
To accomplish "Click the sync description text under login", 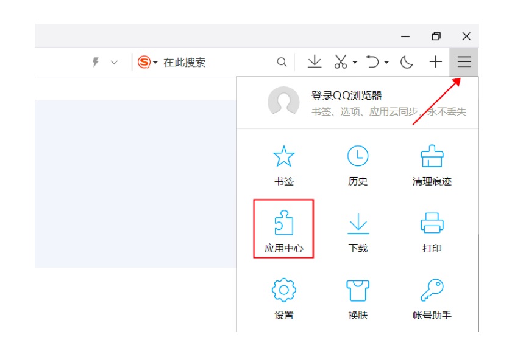I will (x=389, y=112).
